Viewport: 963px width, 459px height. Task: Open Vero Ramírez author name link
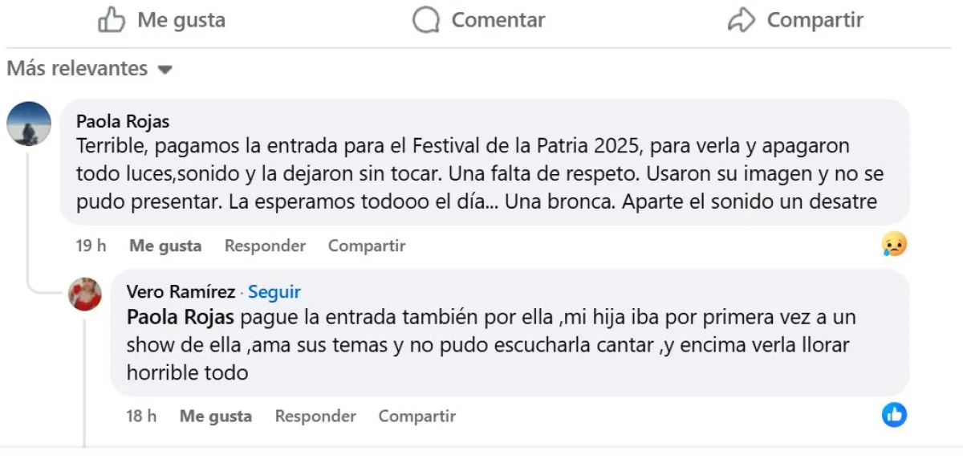[x=181, y=292]
